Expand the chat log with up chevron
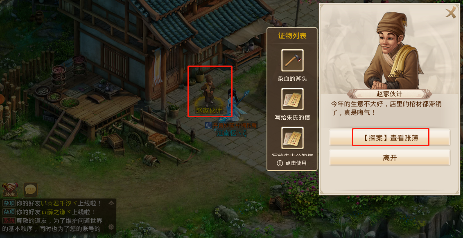The image size is (463, 238). [111, 203]
